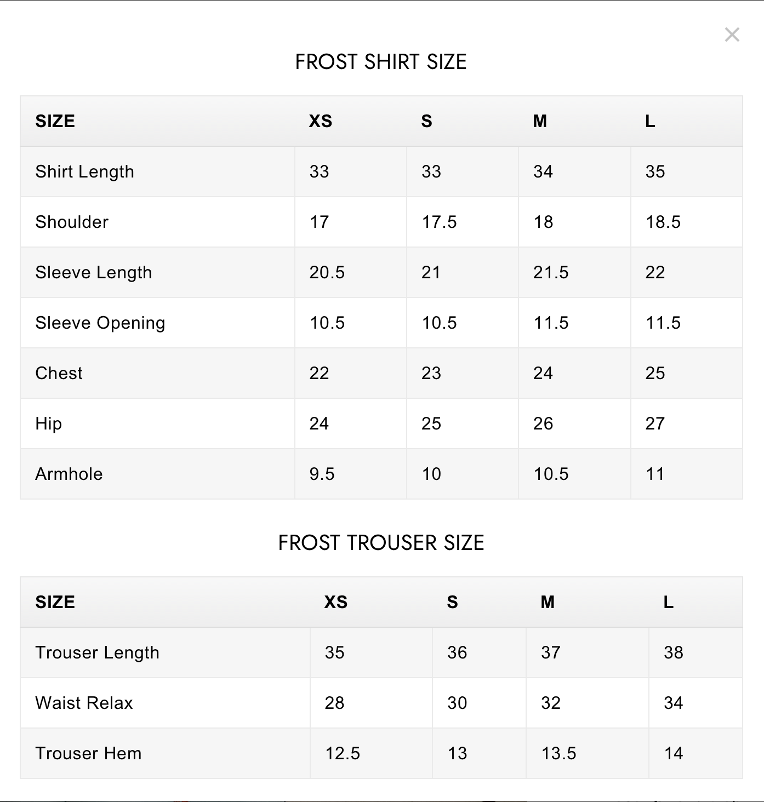The width and height of the screenshot is (764, 802).
Task: Select the Shirt Length row label
Action: [85, 171]
